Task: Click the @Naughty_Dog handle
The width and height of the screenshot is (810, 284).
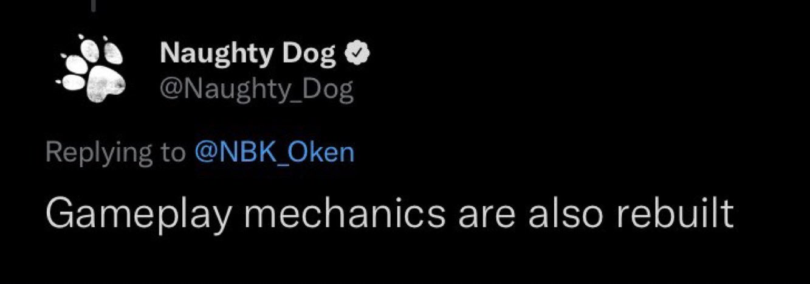Action: coord(256,91)
